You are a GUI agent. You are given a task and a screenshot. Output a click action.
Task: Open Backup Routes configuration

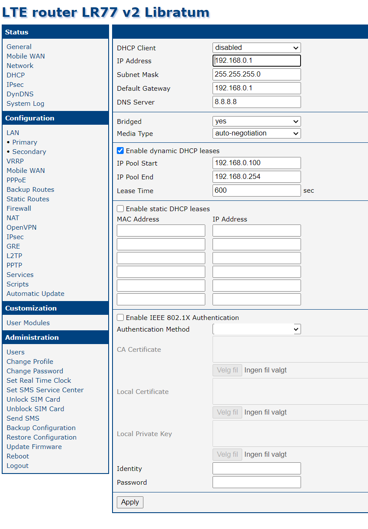[x=30, y=190]
